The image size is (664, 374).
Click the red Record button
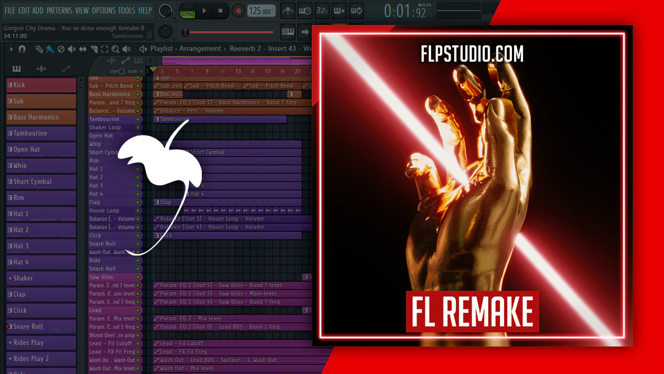tap(238, 11)
